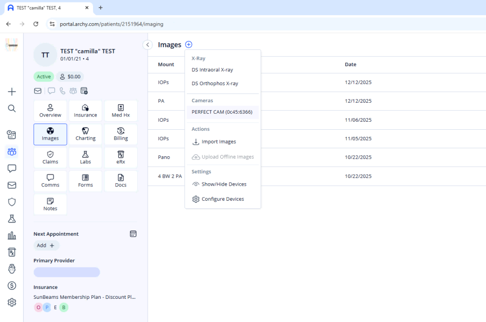
Task: Choose Import Images action
Action: pyautogui.click(x=218, y=142)
